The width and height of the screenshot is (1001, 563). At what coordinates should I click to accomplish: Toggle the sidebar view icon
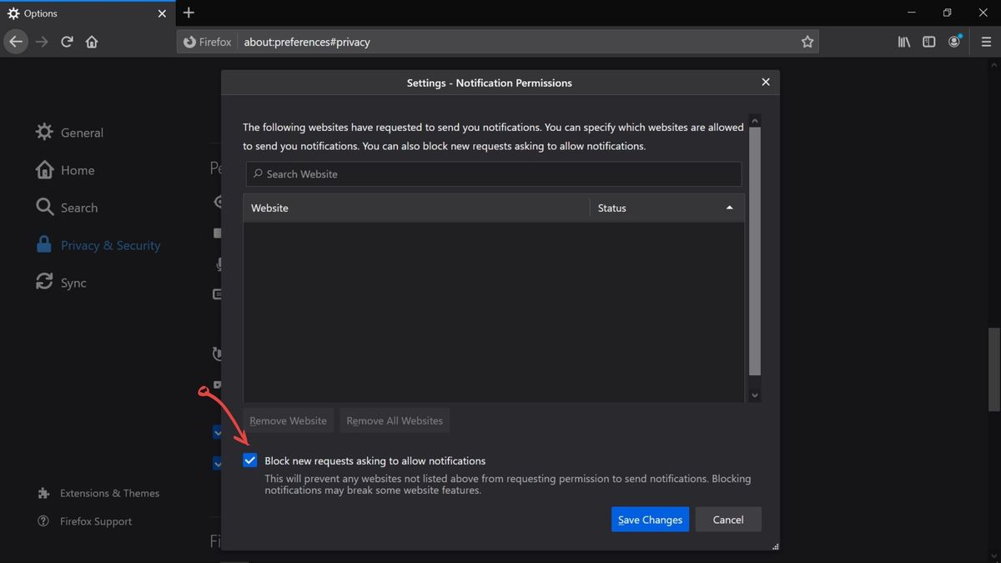928,41
